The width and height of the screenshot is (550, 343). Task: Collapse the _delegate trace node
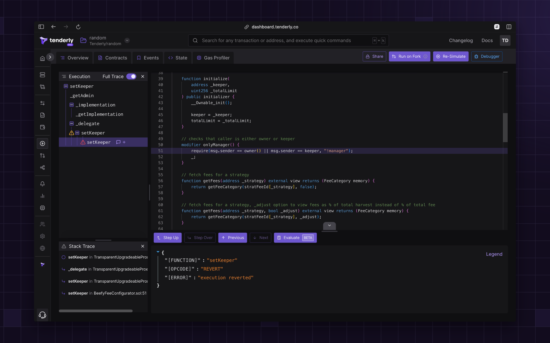(x=71, y=123)
